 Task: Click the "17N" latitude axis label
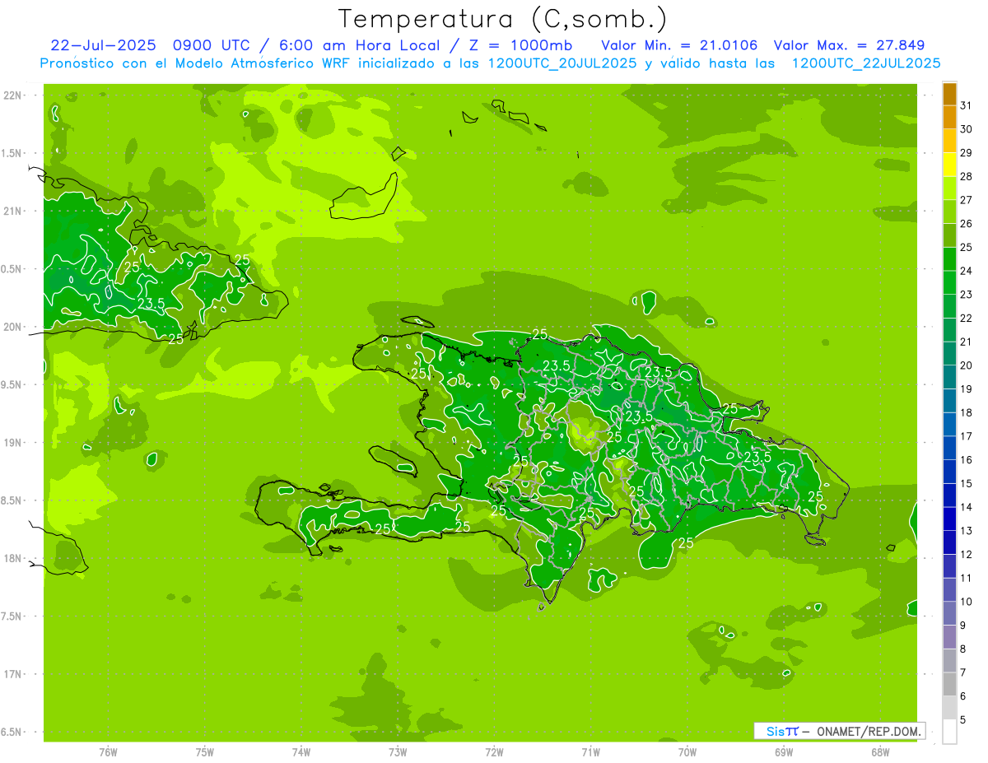point(12,674)
